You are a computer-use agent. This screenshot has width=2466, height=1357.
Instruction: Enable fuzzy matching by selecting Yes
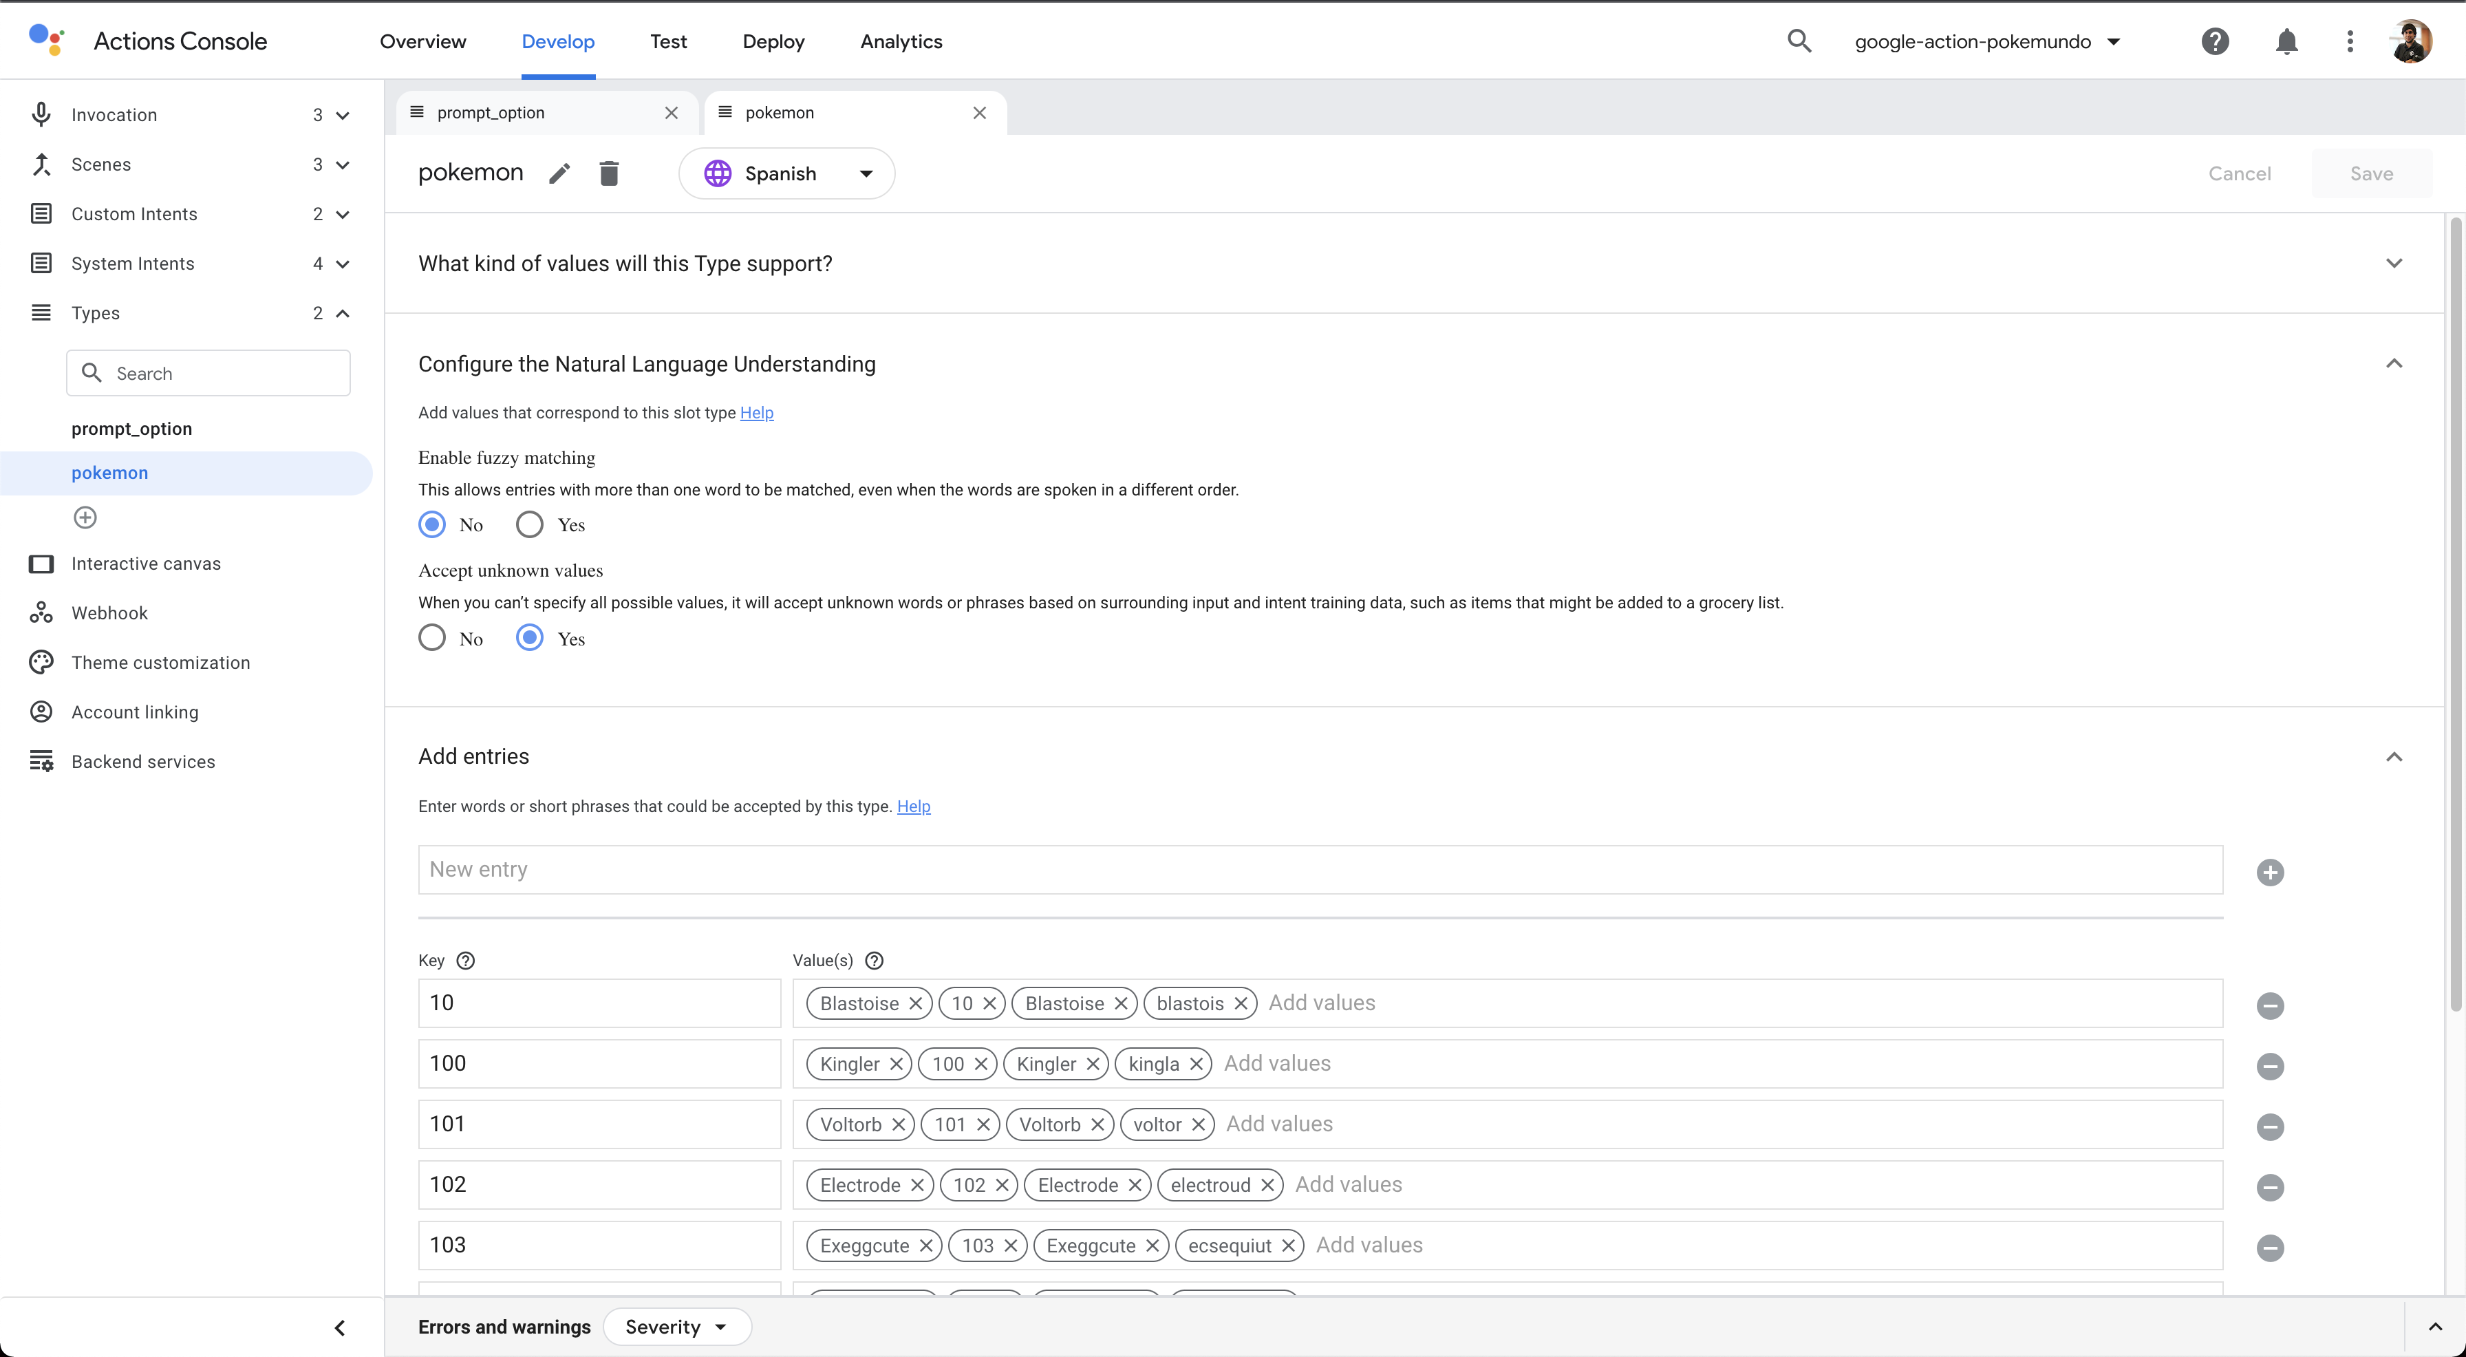(x=529, y=525)
